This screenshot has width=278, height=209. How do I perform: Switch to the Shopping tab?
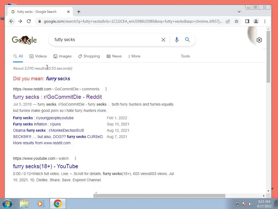(89, 56)
